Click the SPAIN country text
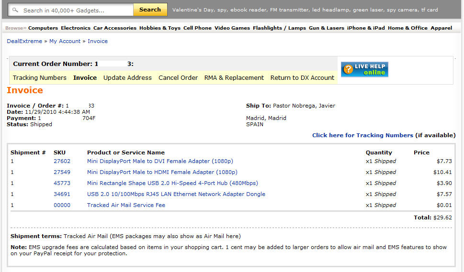 [x=254, y=124]
